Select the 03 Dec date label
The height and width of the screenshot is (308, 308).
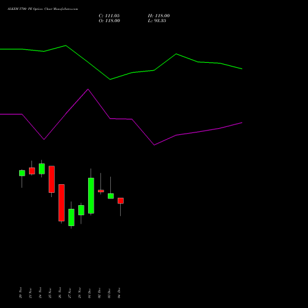point(109,293)
